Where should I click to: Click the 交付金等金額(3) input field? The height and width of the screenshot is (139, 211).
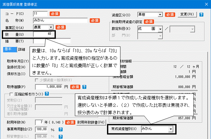(x=49, y=107)
